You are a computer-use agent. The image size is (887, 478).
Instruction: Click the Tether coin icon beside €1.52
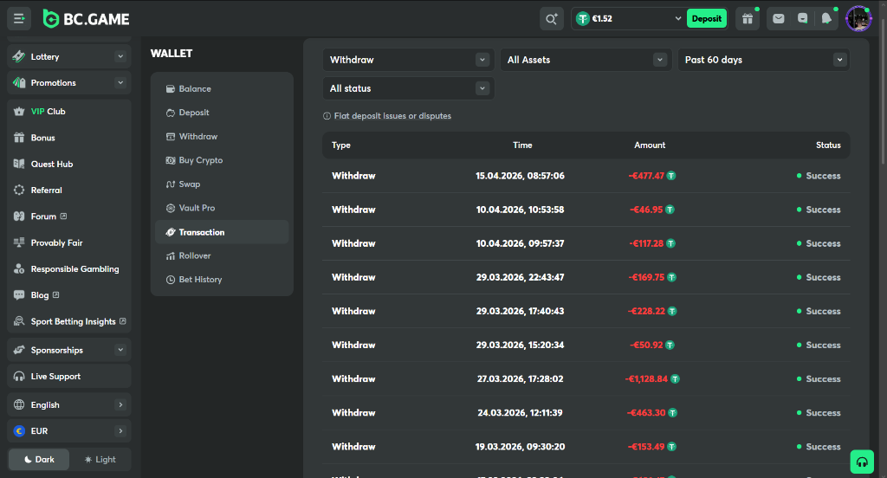tap(582, 19)
